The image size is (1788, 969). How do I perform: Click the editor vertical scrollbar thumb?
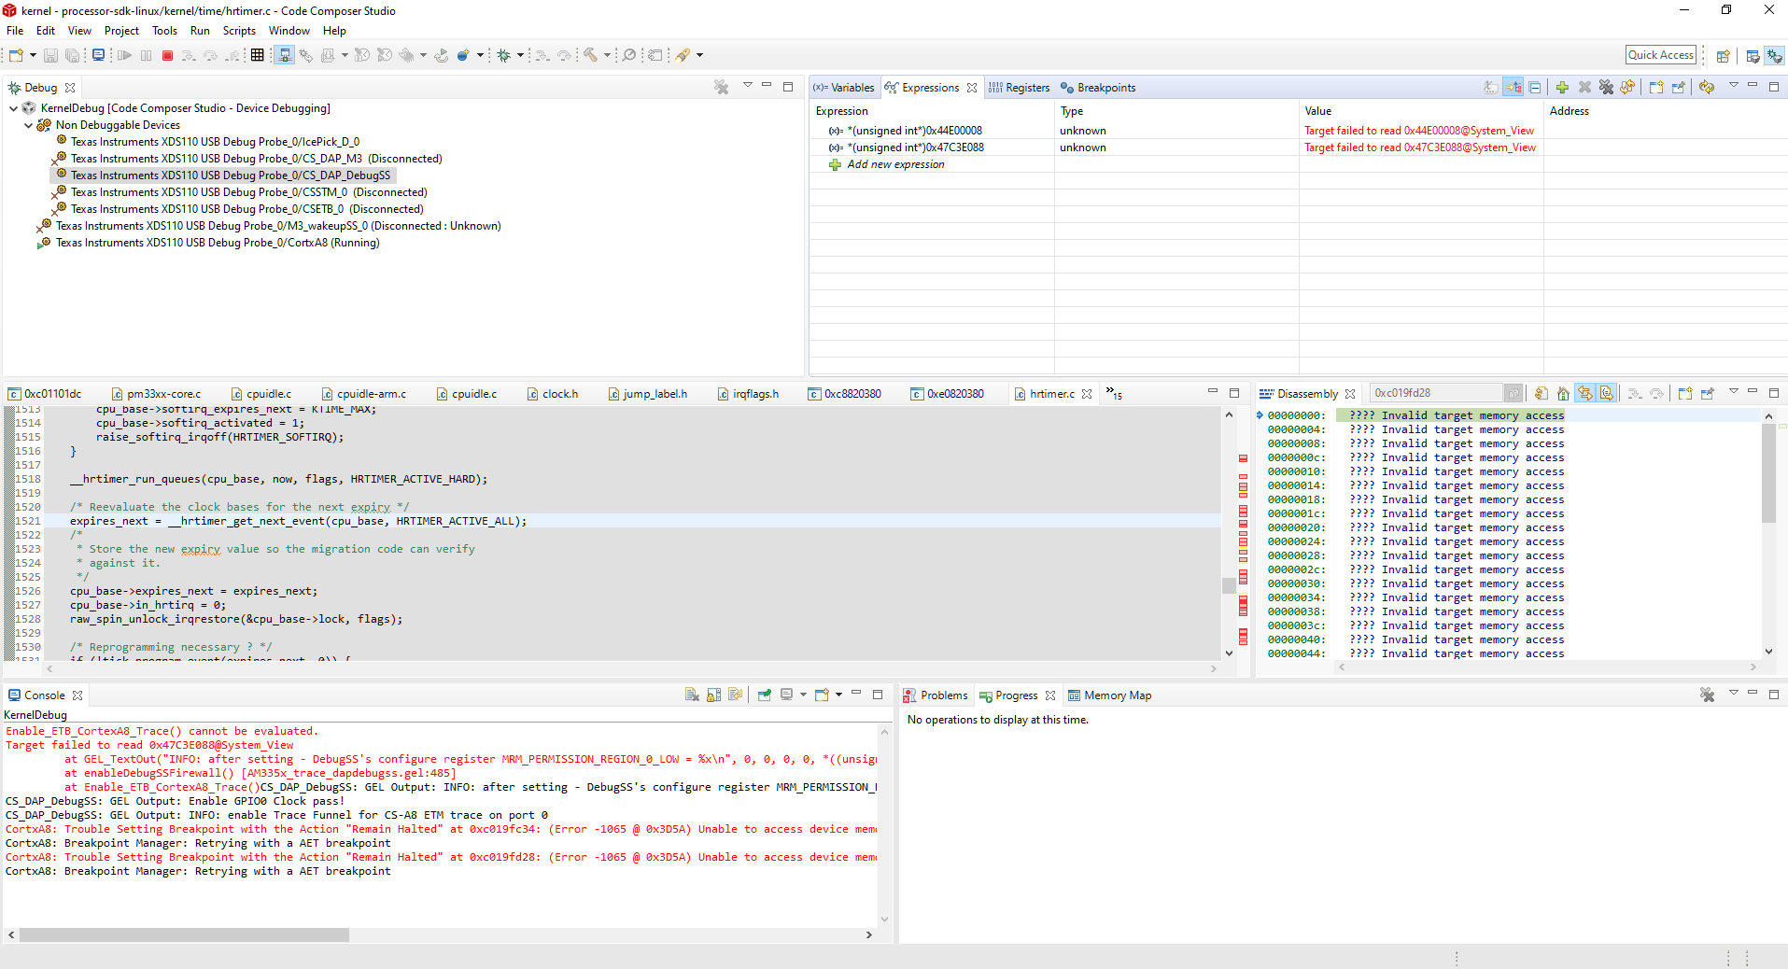click(1229, 585)
